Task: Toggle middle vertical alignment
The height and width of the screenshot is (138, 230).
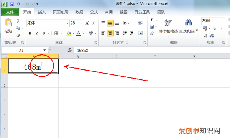Action: point(110,23)
